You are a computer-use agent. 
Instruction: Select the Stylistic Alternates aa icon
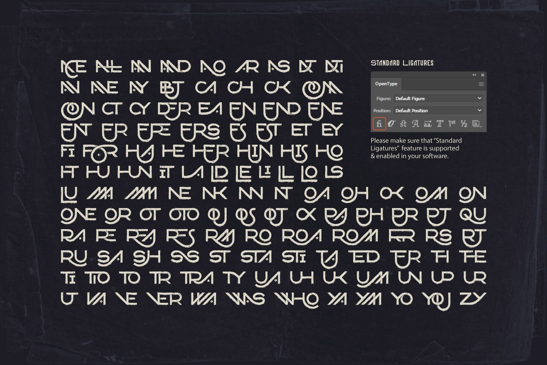[427, 124]
